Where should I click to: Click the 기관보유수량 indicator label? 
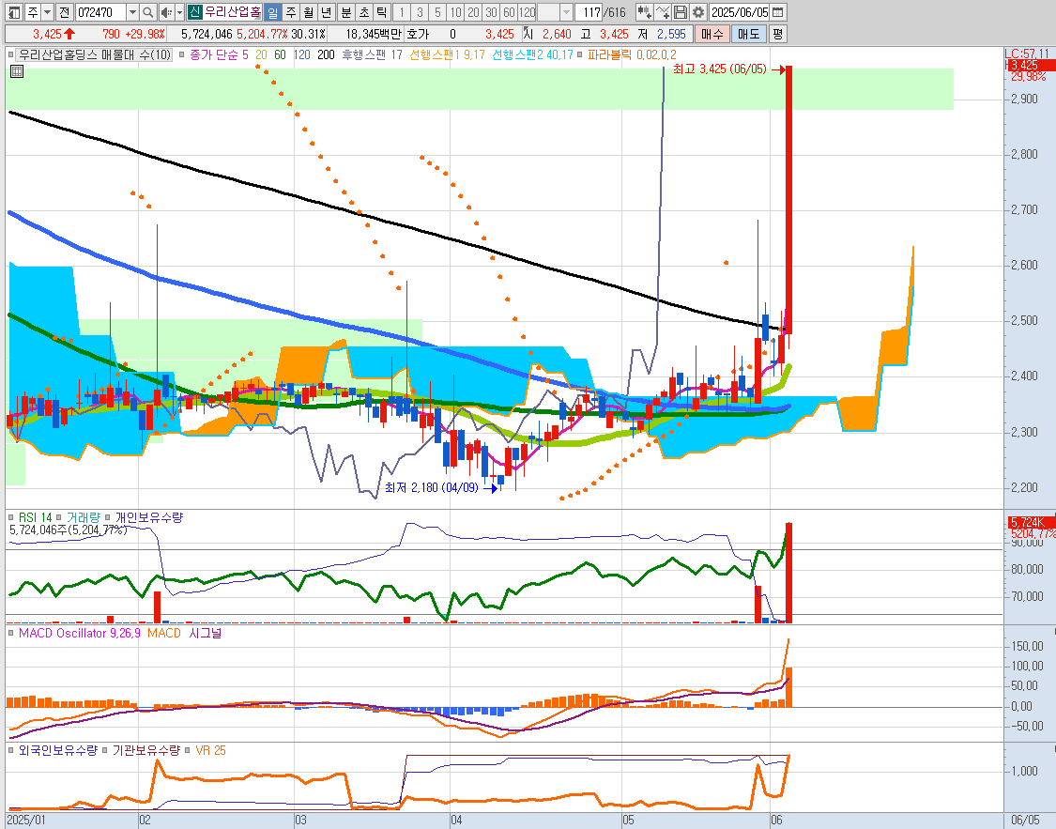146,750
